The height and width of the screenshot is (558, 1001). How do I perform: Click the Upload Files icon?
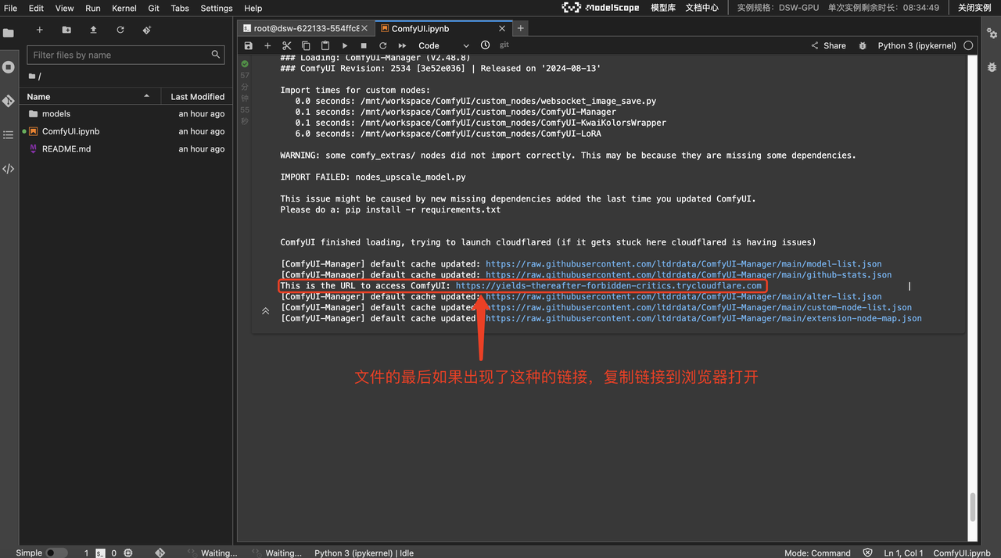point(93,30)
